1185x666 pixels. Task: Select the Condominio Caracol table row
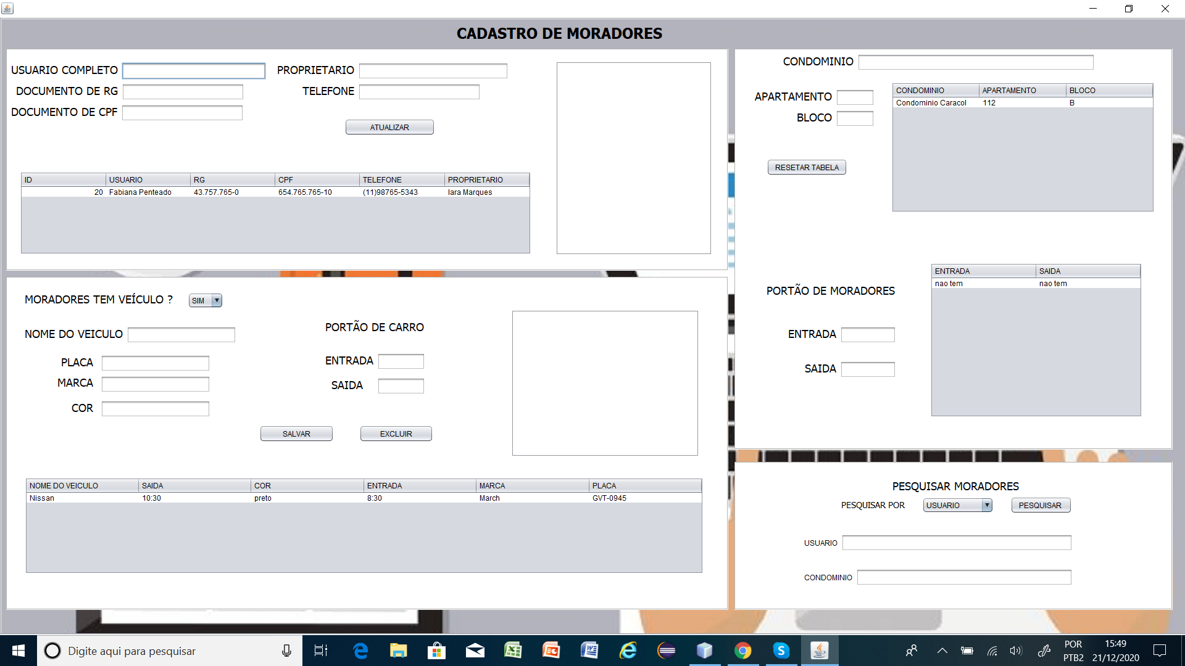(1023, 103)
